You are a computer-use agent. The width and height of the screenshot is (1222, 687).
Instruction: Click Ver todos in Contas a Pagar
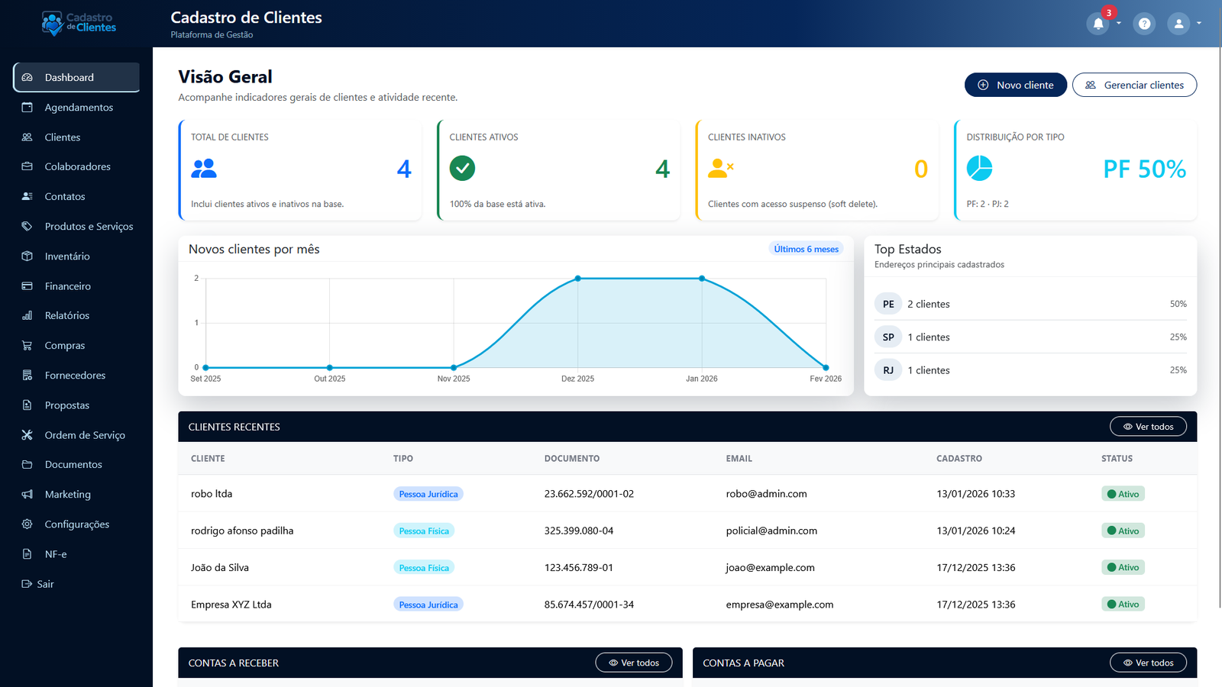click(x=1147, y=663)
